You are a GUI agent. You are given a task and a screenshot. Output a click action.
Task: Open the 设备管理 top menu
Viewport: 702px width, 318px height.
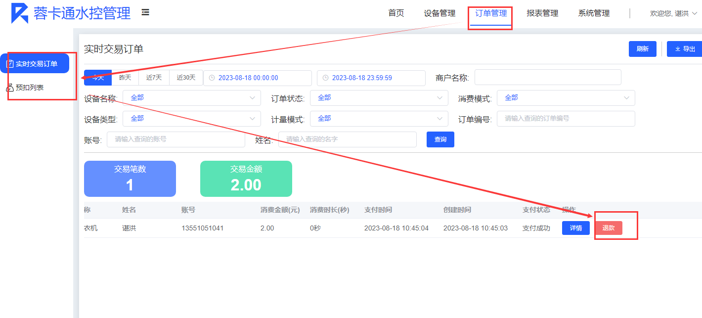click(x=439, y=13)
